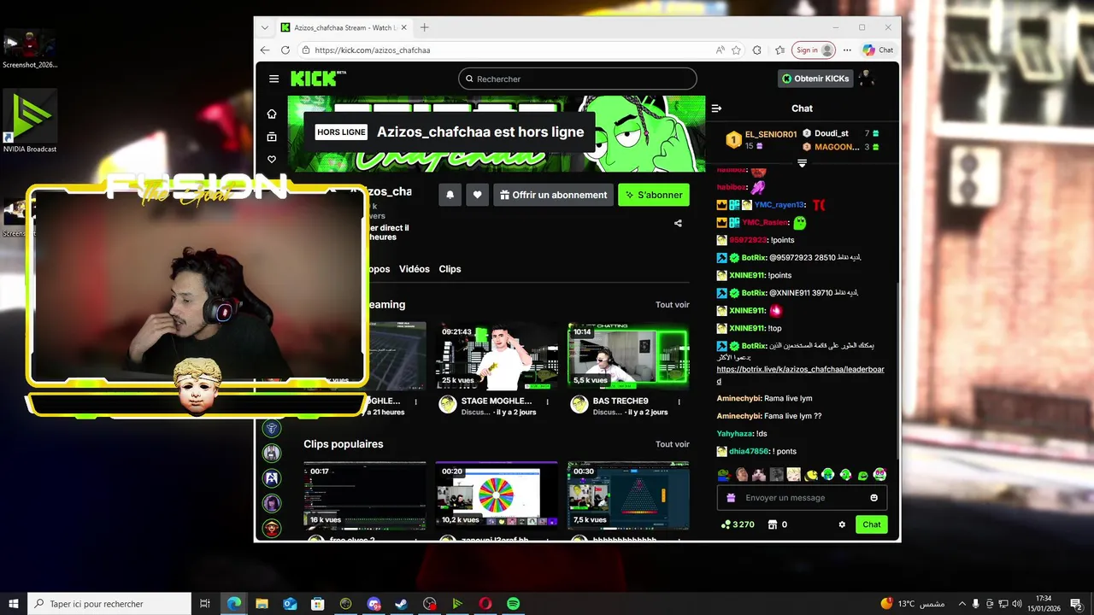Click the Envoyer un message field

tap(802, 498)
